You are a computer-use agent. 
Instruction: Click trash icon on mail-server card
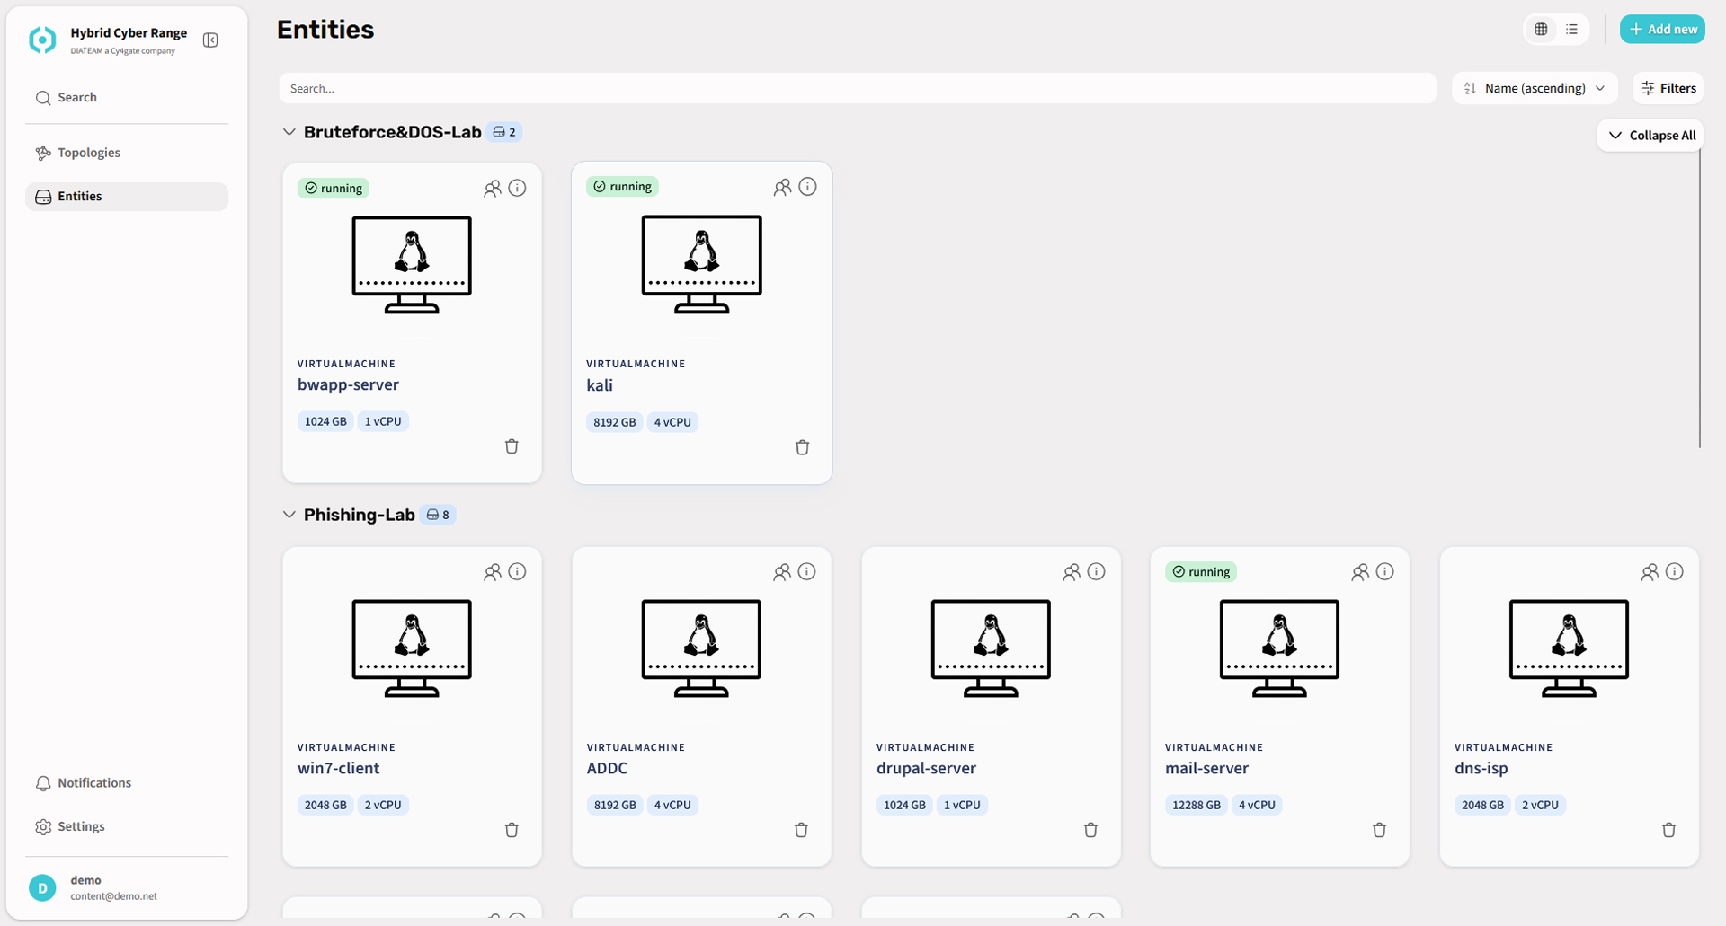[x=1379, y=830]
